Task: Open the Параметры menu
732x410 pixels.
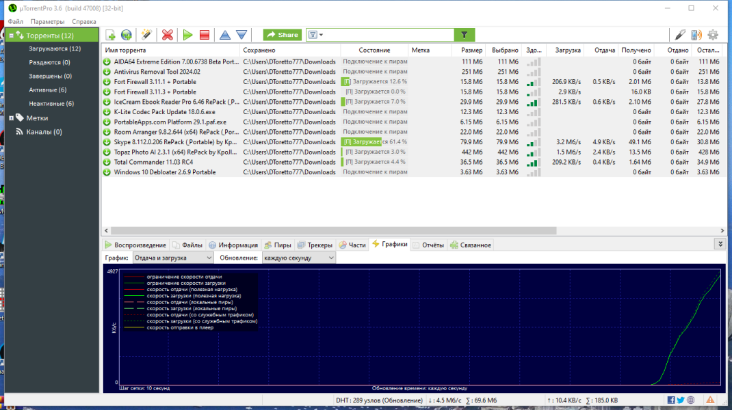Action: click(x=48, y=21)
